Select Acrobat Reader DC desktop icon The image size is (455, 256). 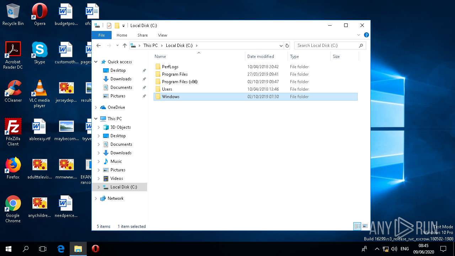[x=13, y=55]
